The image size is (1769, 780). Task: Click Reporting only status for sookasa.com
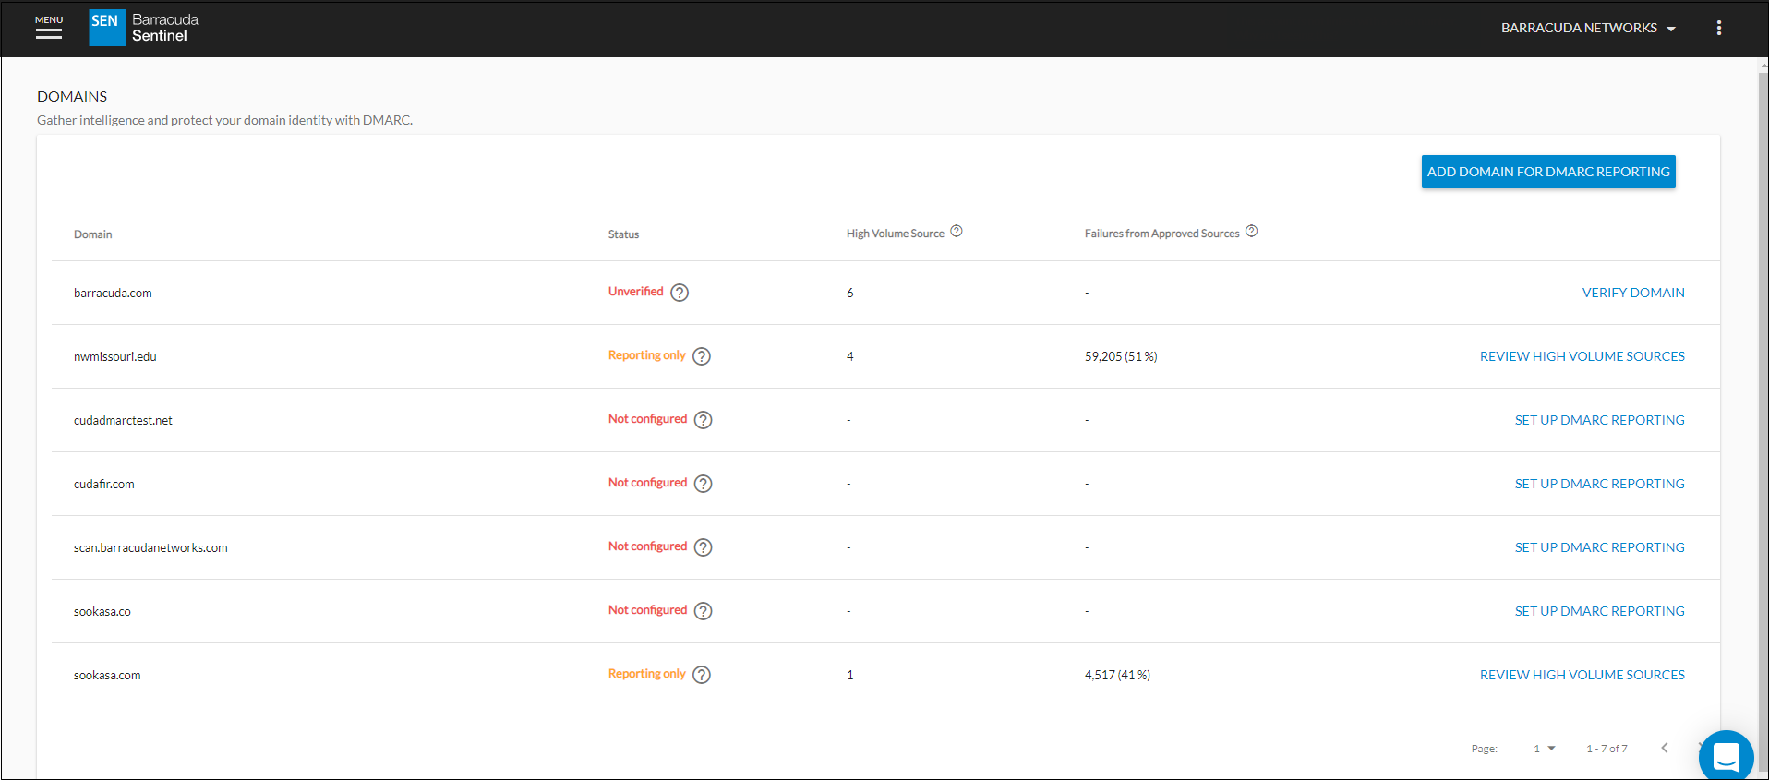(646, 674)
